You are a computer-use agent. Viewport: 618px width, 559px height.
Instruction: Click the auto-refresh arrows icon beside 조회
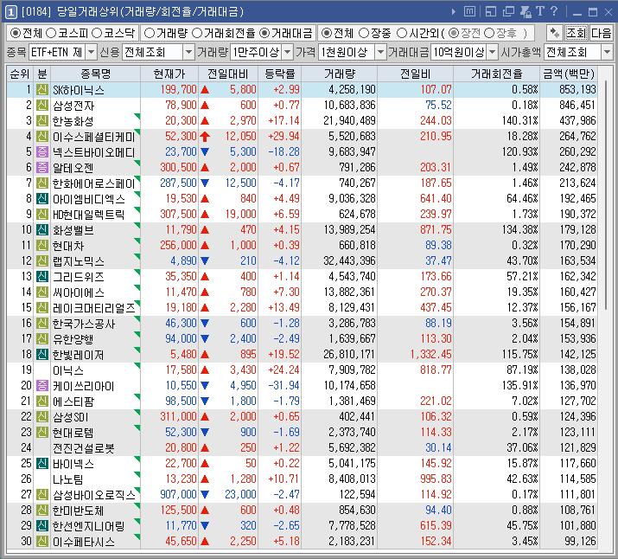click(x=555, y=33)
